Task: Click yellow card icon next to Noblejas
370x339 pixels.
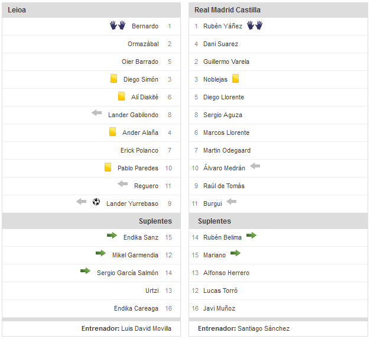Action: (x=235, y=79)
